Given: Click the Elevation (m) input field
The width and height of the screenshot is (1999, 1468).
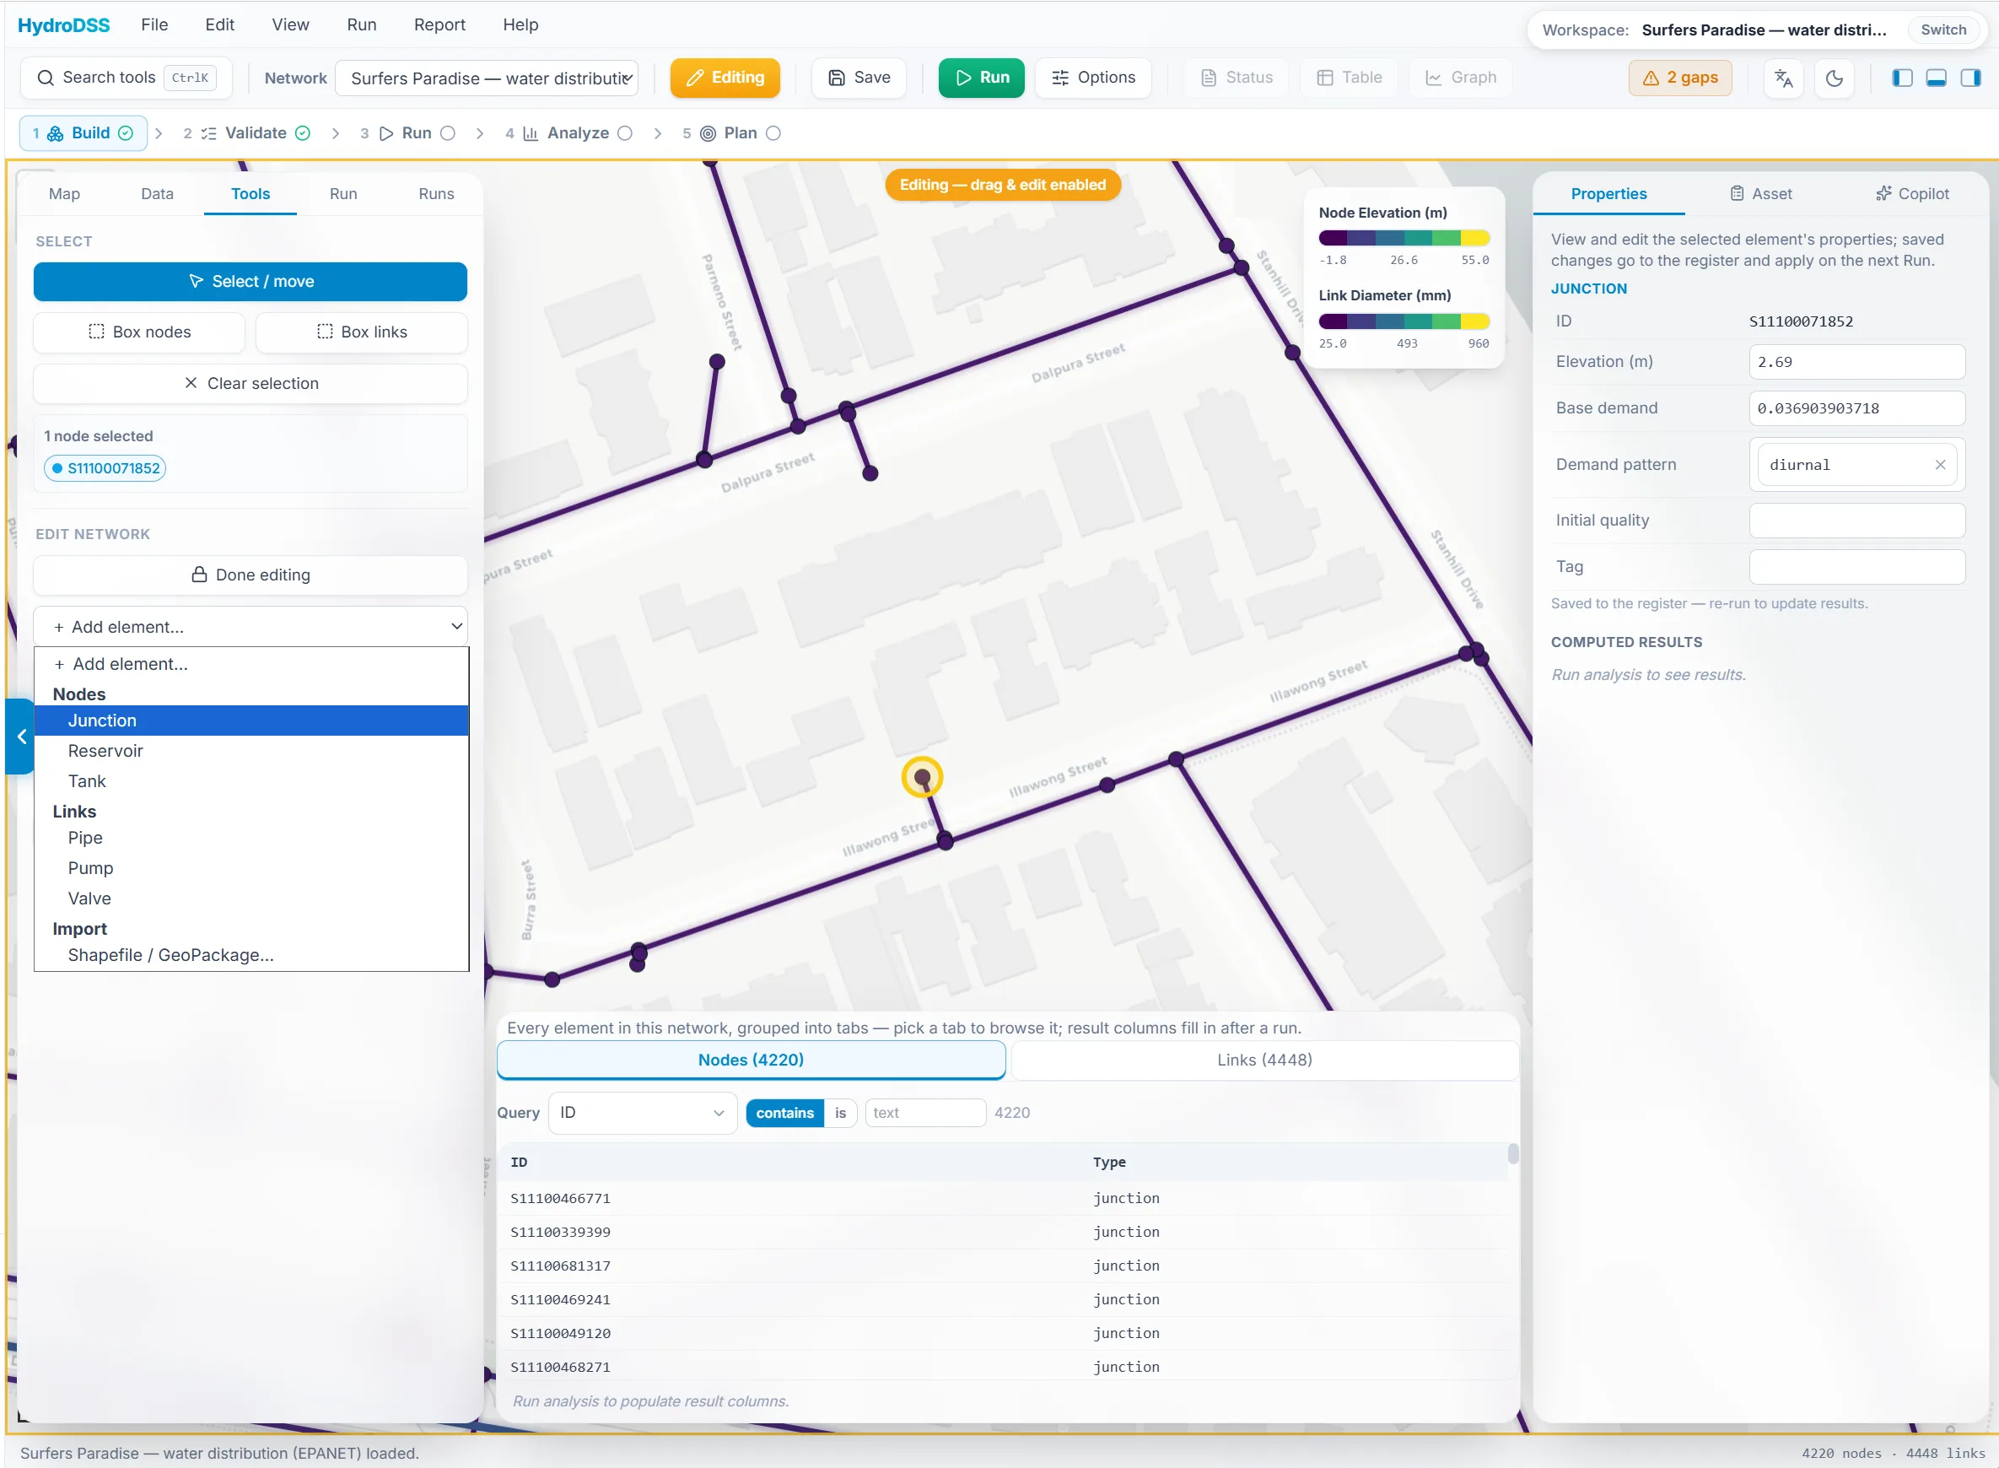Looking at the screenshot, I should click(x=1856, y=363).
